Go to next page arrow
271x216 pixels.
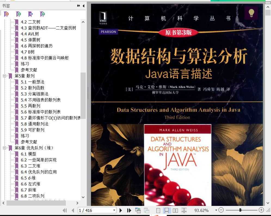point(121,210)
